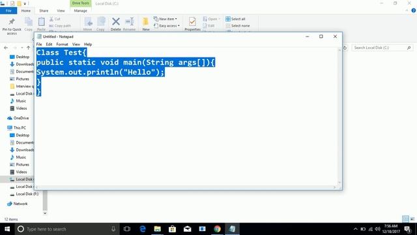The height and width of the screenshot is (235, 417).
Task: Click Copy path in ribbon
Action: [60, 25]
